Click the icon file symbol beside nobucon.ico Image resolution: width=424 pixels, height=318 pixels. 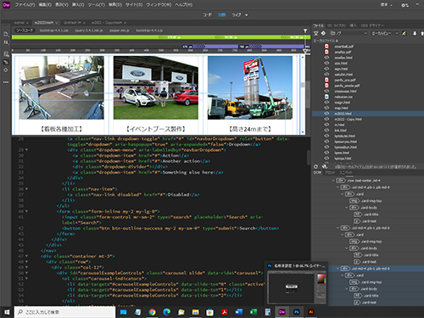(326, 97)
